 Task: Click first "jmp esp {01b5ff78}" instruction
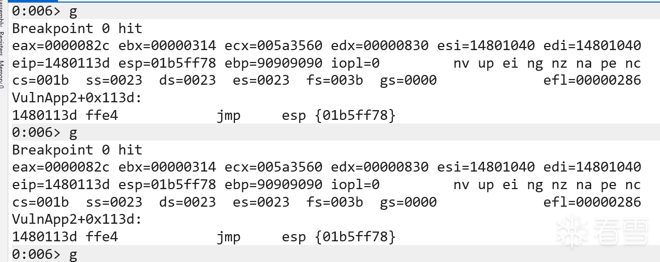(306, 115)
